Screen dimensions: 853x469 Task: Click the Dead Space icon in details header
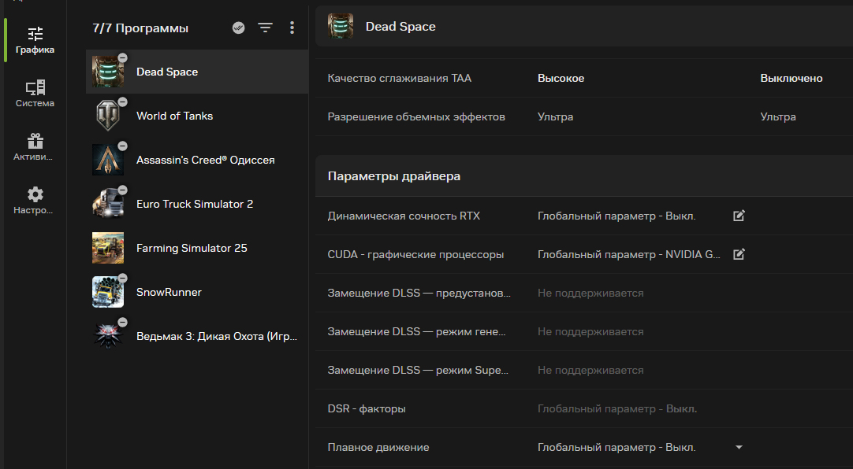341,27
